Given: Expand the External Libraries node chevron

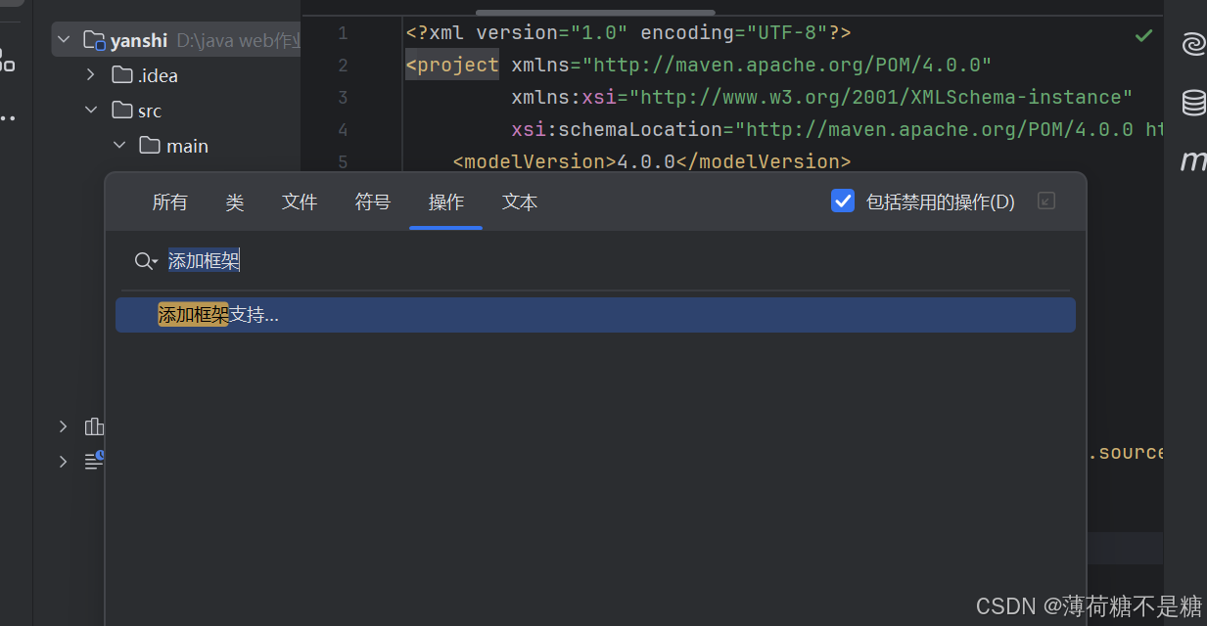Looking at the screenshot, I should (64, 426).
